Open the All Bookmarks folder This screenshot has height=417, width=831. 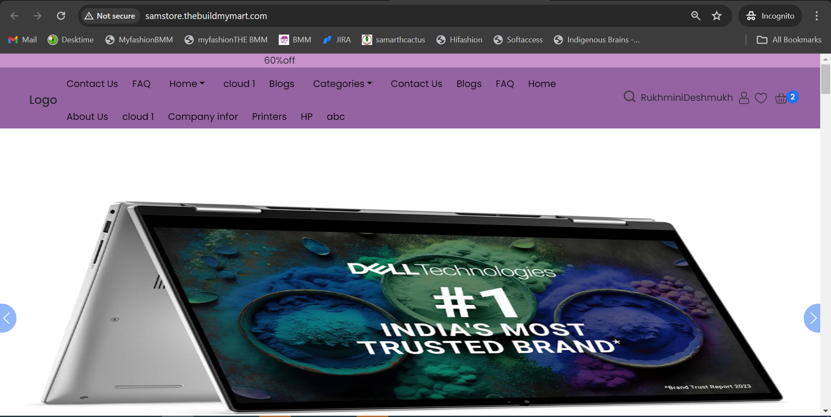789,40
